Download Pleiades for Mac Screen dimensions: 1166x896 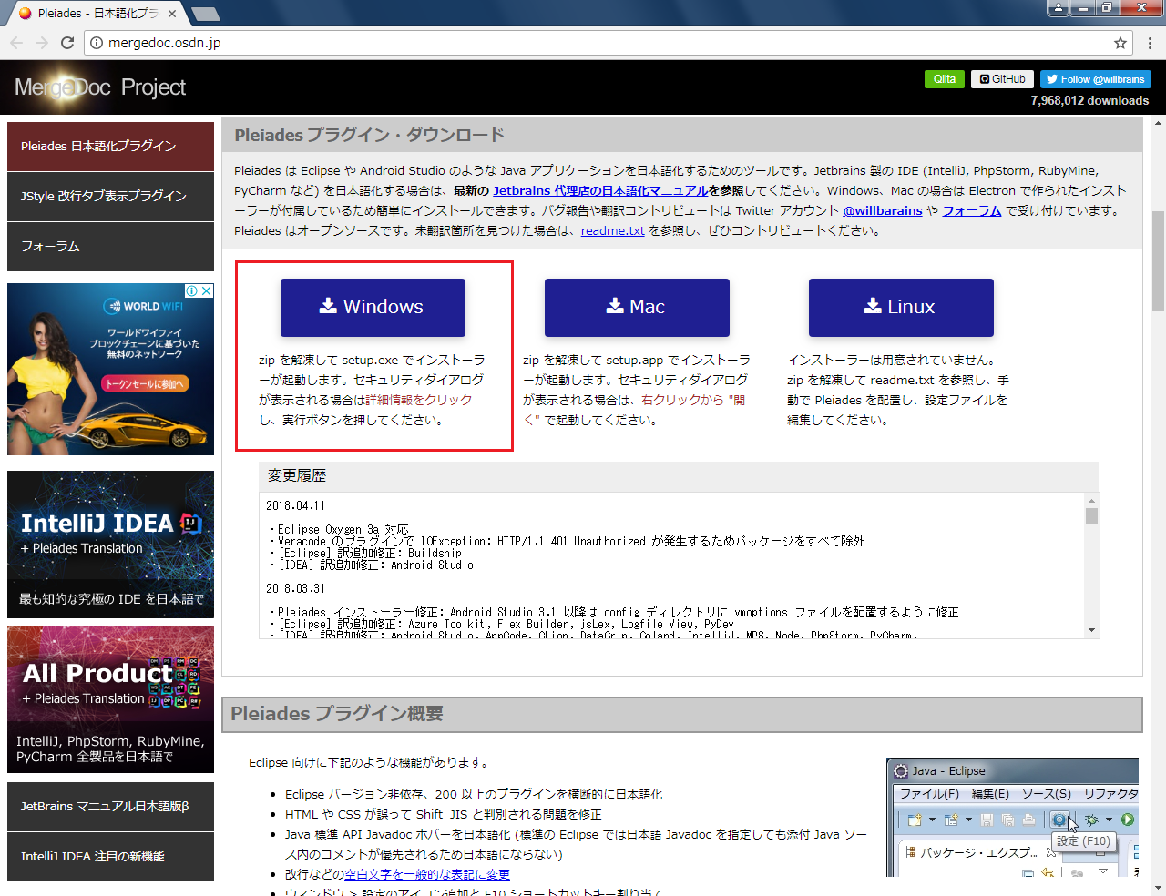(x=637, y=308)
